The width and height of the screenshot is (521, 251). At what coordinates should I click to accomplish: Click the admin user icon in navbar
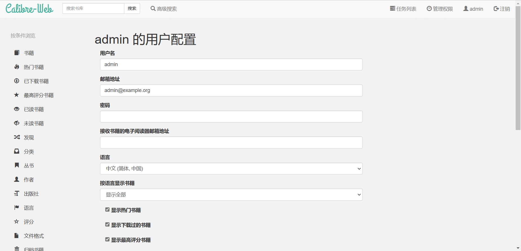coord(466,8)
